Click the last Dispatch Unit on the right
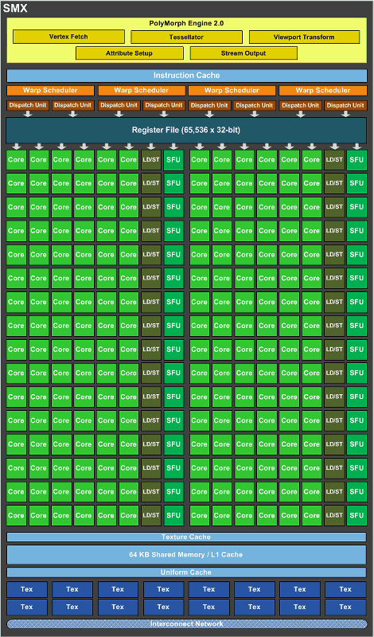This screenshot has height=637, width=374. (345, 105)
